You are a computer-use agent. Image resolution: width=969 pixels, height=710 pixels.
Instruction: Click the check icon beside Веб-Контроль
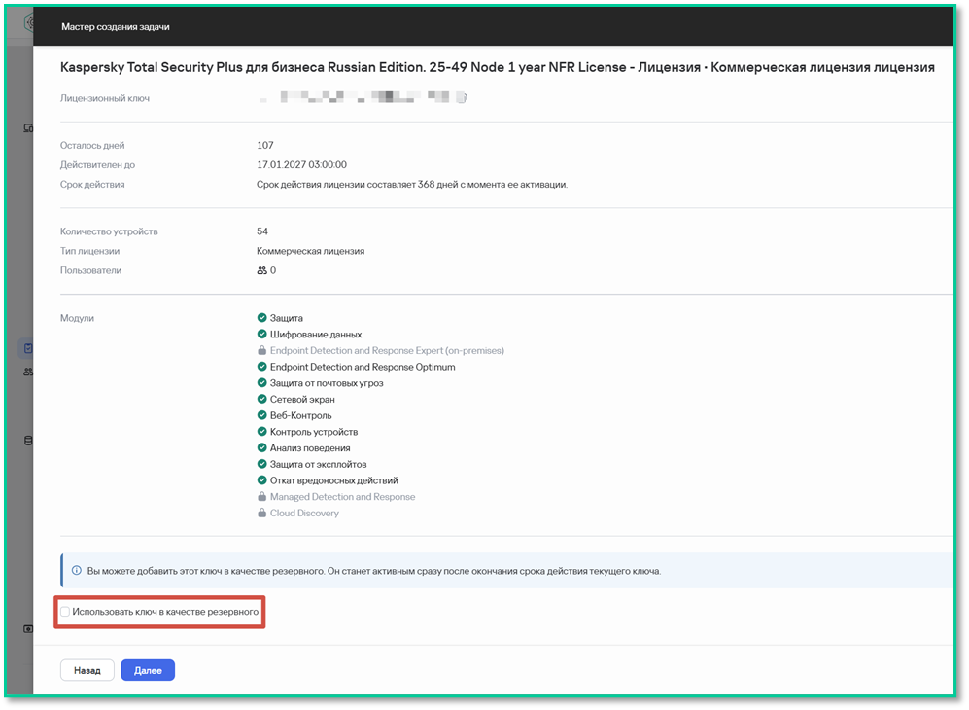[x=262, y=415]
